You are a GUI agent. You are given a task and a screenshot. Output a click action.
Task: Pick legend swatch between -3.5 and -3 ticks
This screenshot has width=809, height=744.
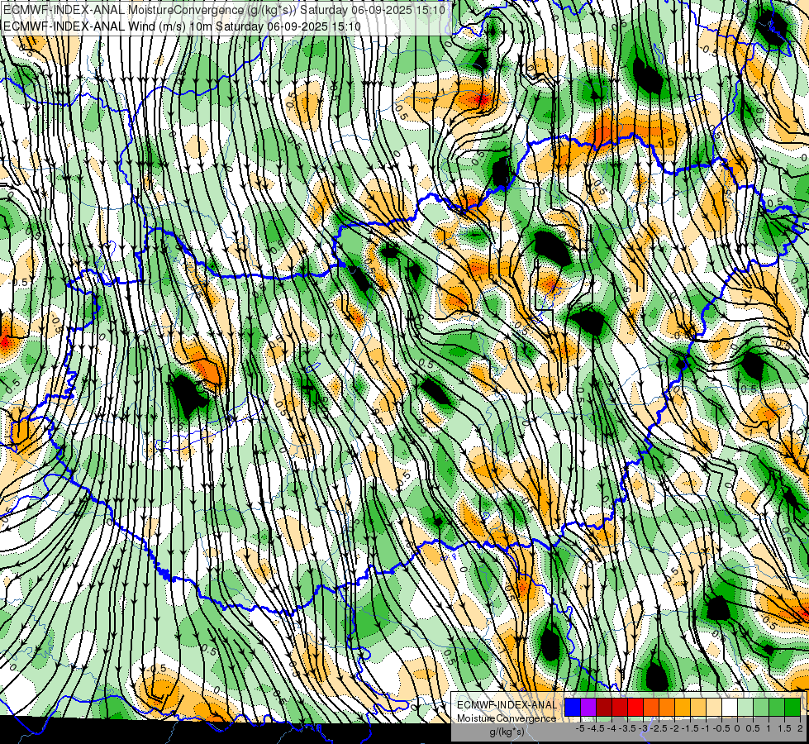[x=635, y=707]
